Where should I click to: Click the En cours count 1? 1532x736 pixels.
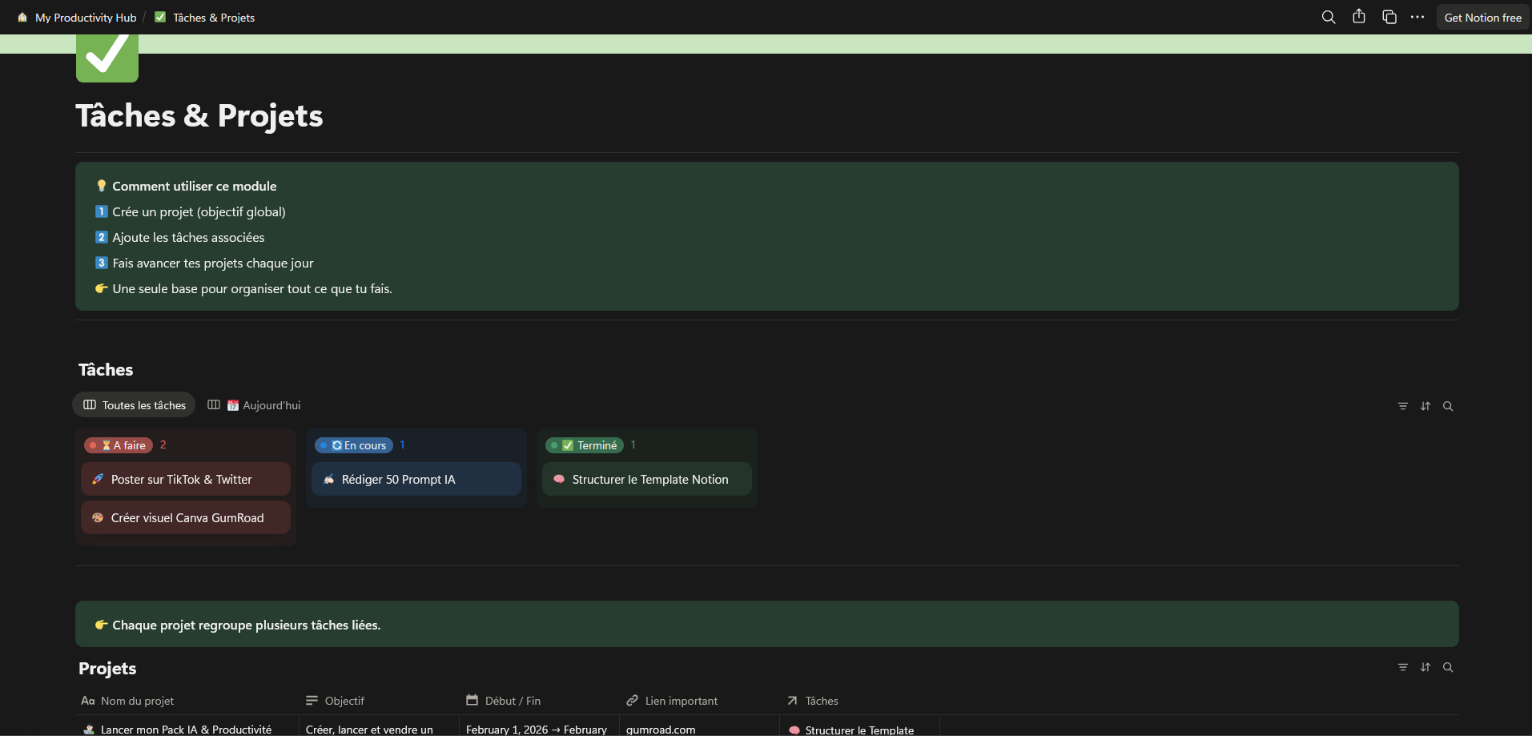point(402,444)
